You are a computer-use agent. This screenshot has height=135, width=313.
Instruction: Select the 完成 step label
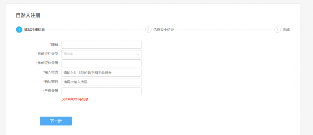(286, 30)
